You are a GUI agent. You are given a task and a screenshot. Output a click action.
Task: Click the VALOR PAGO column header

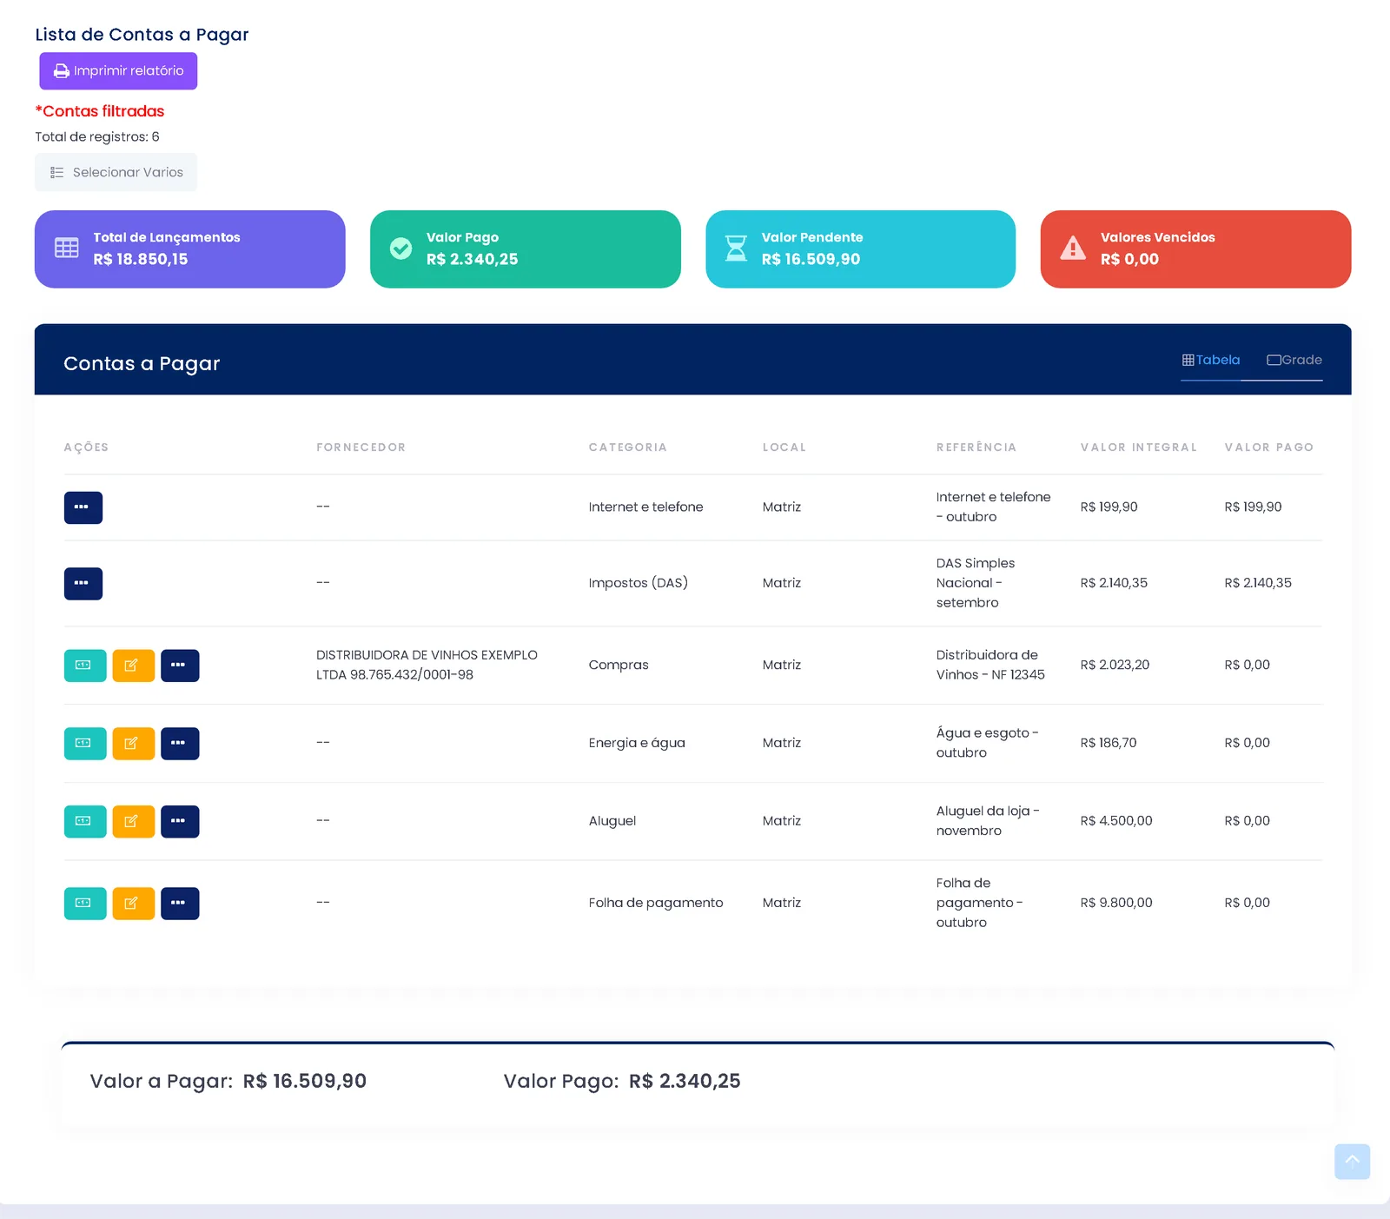click(x=1269, y=447)
